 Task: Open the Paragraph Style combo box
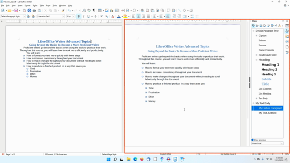coord(13,16)
